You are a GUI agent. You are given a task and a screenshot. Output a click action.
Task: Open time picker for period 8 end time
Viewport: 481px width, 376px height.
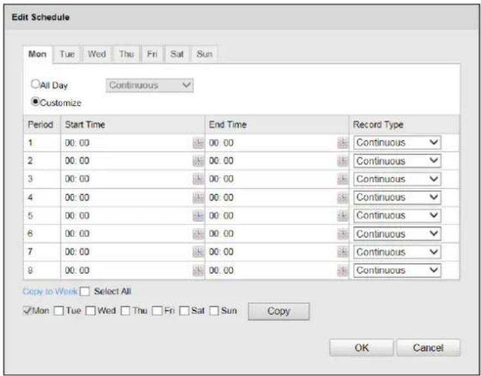(343, 270)
